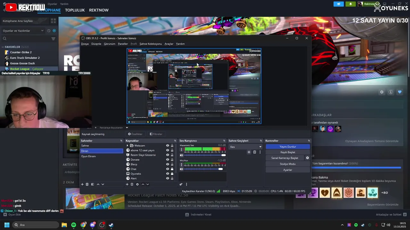Hide the abone 12 saat yayın source
The height and width of the screenshot is (230, 410).
tap(168, 150)
